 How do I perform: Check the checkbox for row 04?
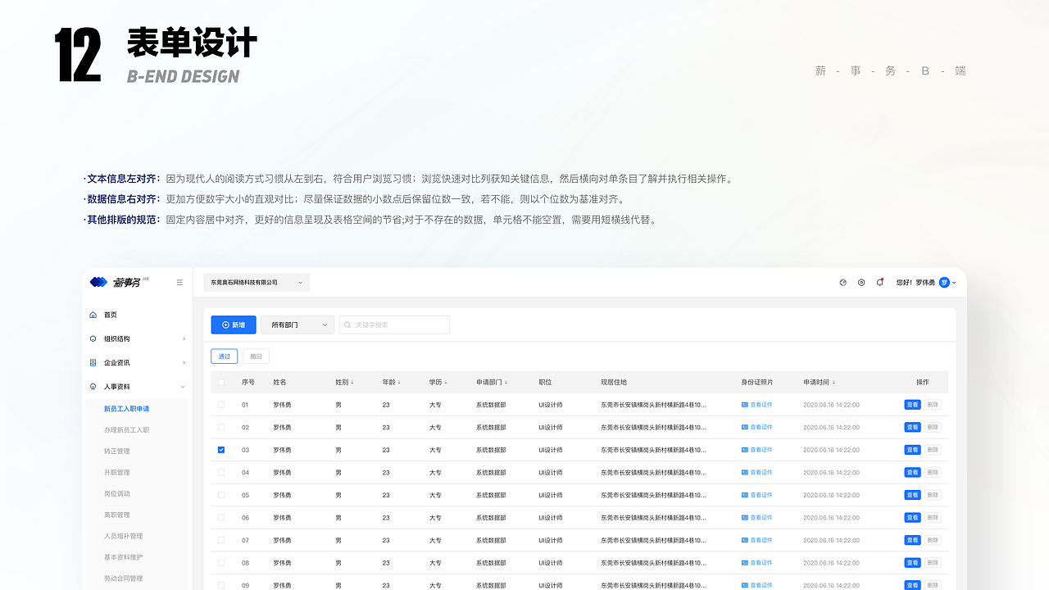(x=221, y=473)
